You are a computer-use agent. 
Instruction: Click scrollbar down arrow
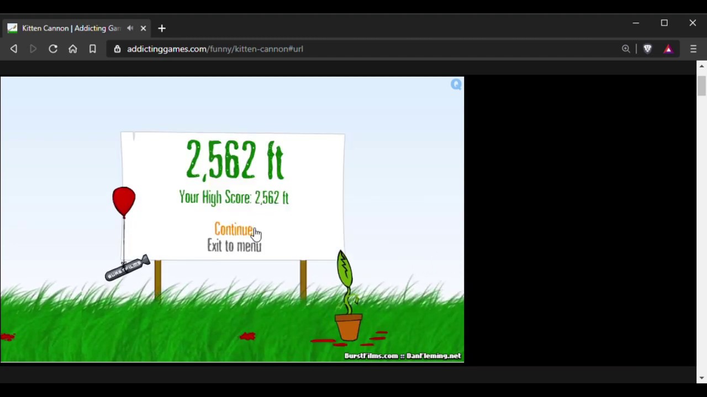tap(701, 378)
